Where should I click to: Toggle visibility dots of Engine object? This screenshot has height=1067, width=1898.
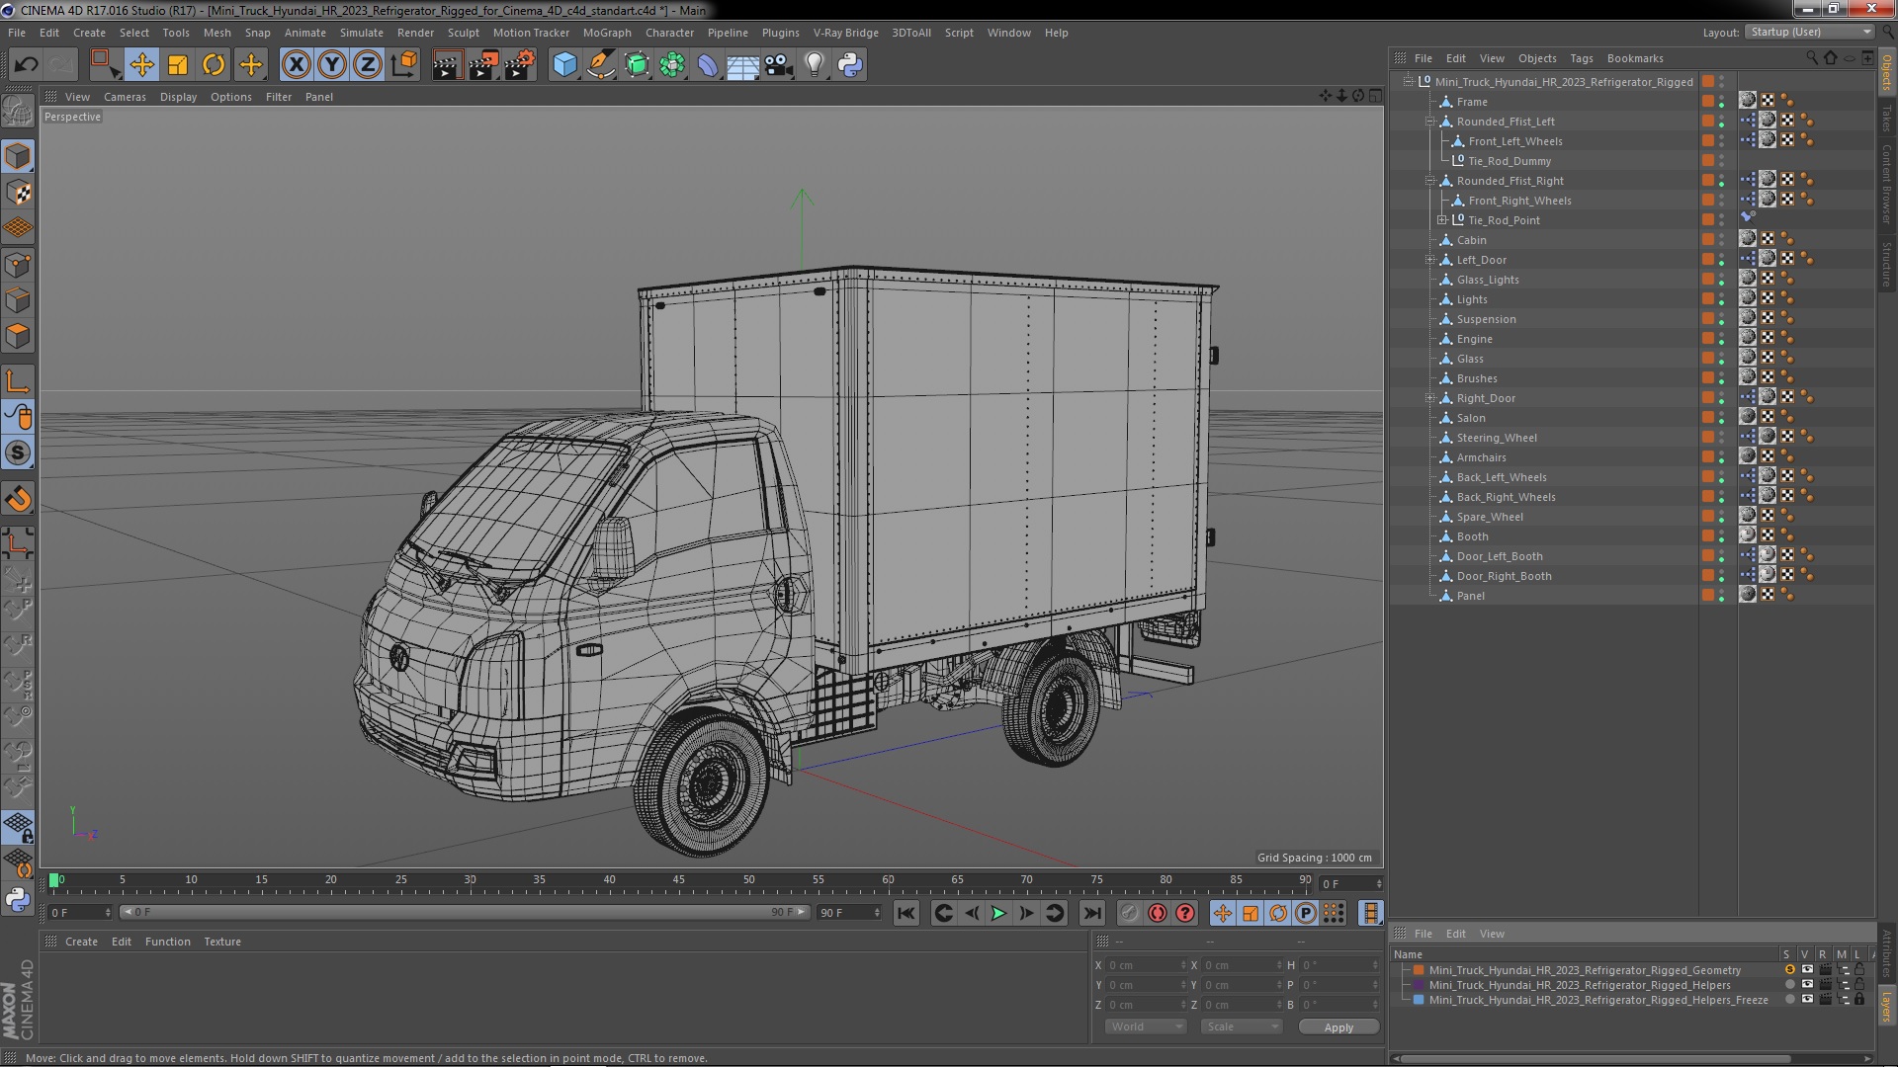coord(1721,339)
